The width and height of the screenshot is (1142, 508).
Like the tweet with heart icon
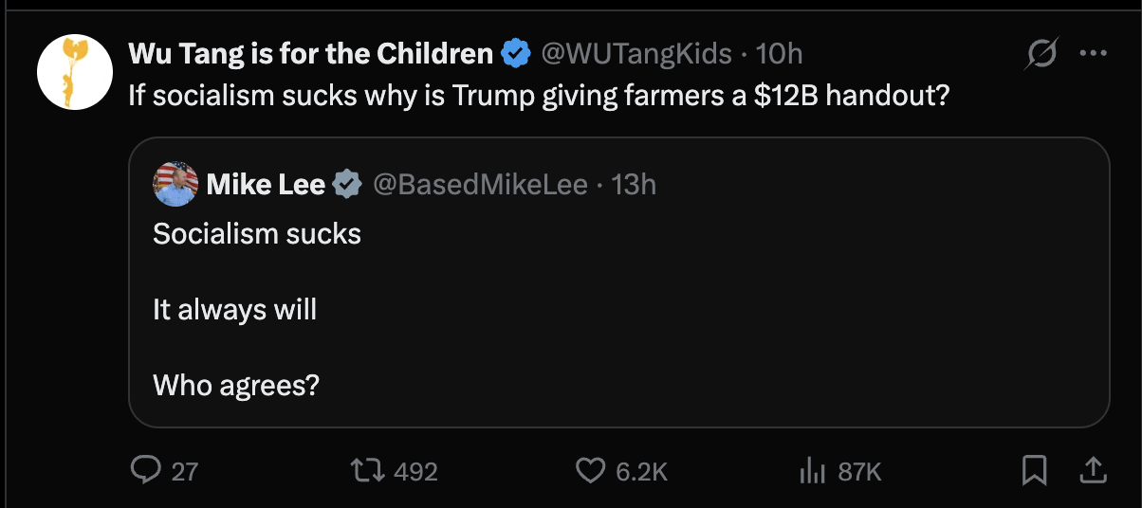591,470
